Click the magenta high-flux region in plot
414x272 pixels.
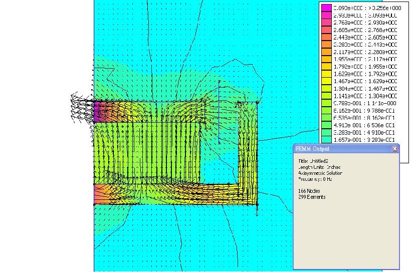(98, 112)
